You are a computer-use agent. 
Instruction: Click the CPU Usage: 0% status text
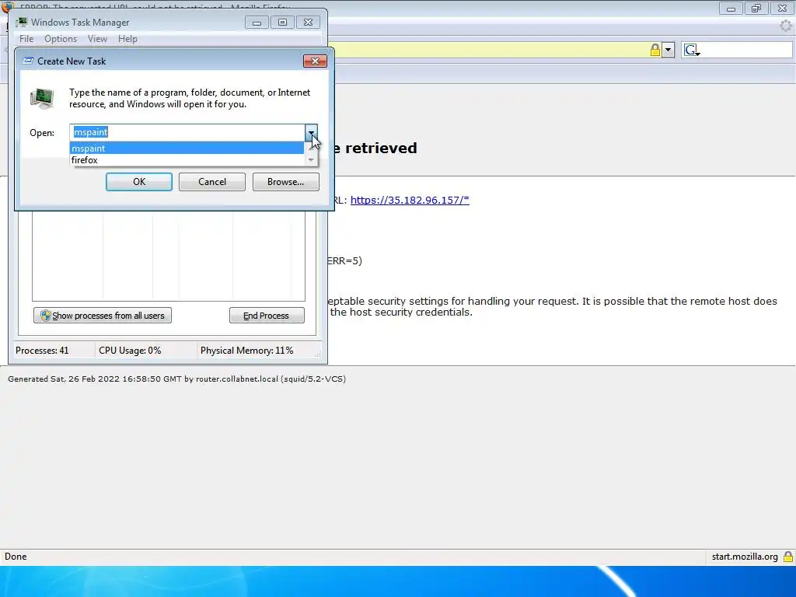pyautogui.click(x=130, y=351)
